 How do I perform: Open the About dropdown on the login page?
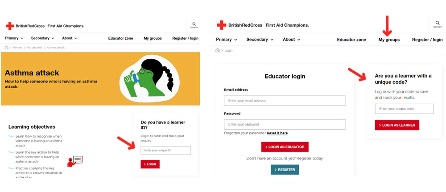[x=292, y=40]
